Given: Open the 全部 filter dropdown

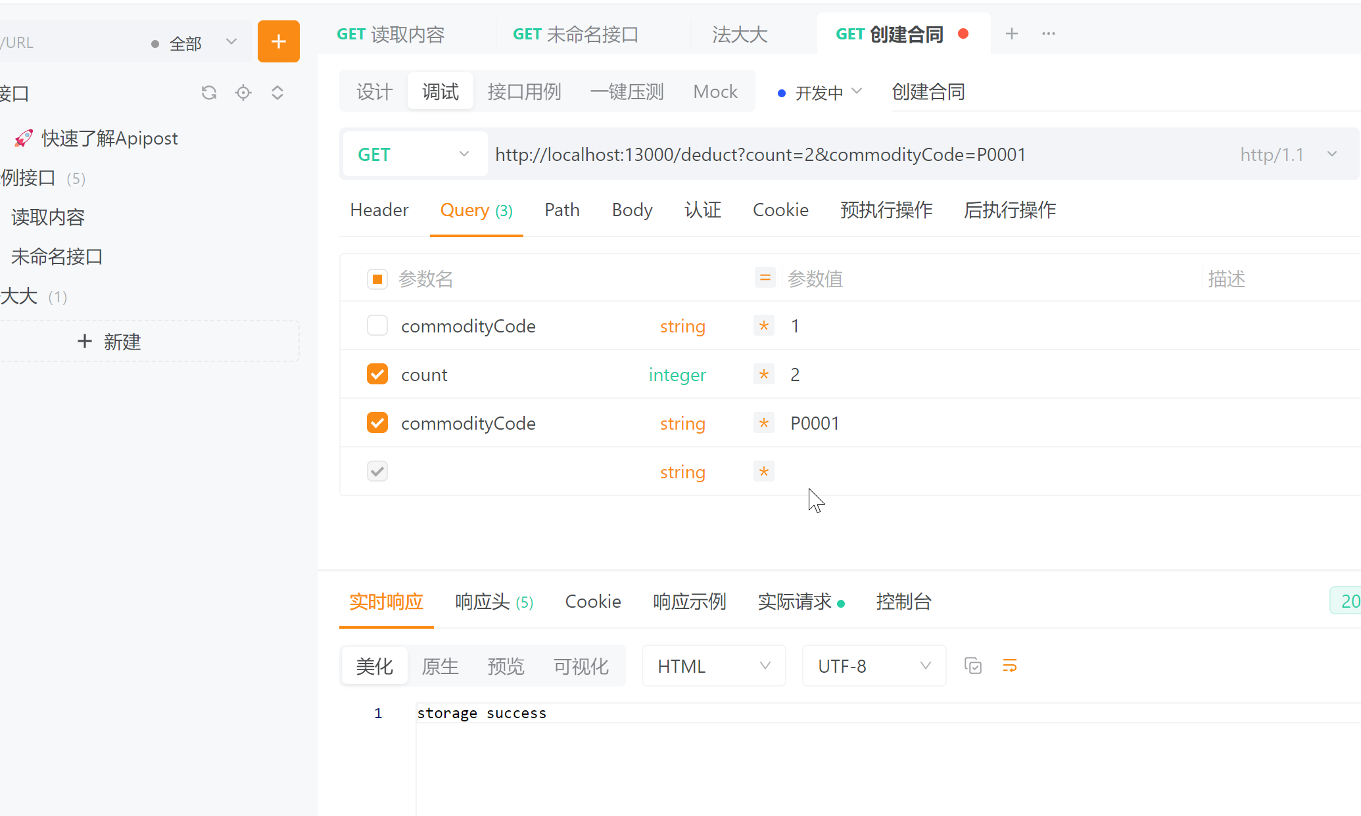Looking at the screenshot, I should click(x=194, y=43).
